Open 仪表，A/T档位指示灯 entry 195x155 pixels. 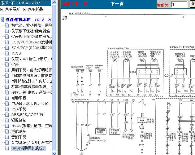pos(32,59)
